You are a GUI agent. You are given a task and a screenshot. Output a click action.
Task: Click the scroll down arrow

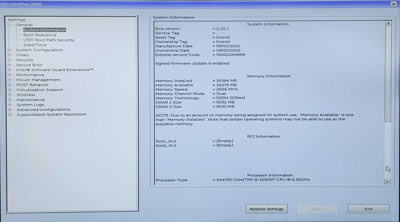[x=388, y=181]
